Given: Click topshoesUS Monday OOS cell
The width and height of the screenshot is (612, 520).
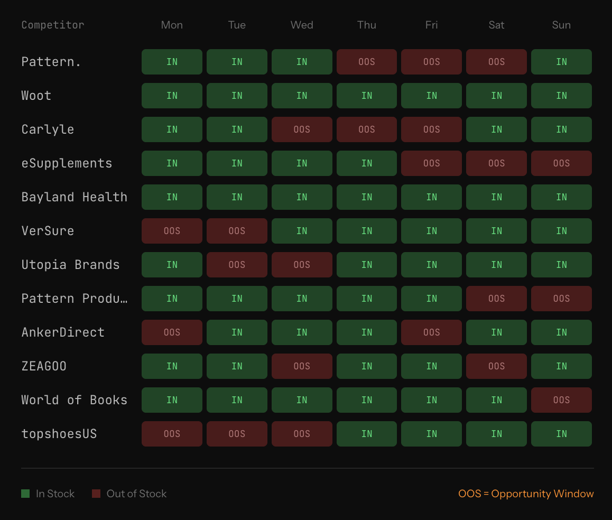Looking at the screenshot, I should point(172,434).
